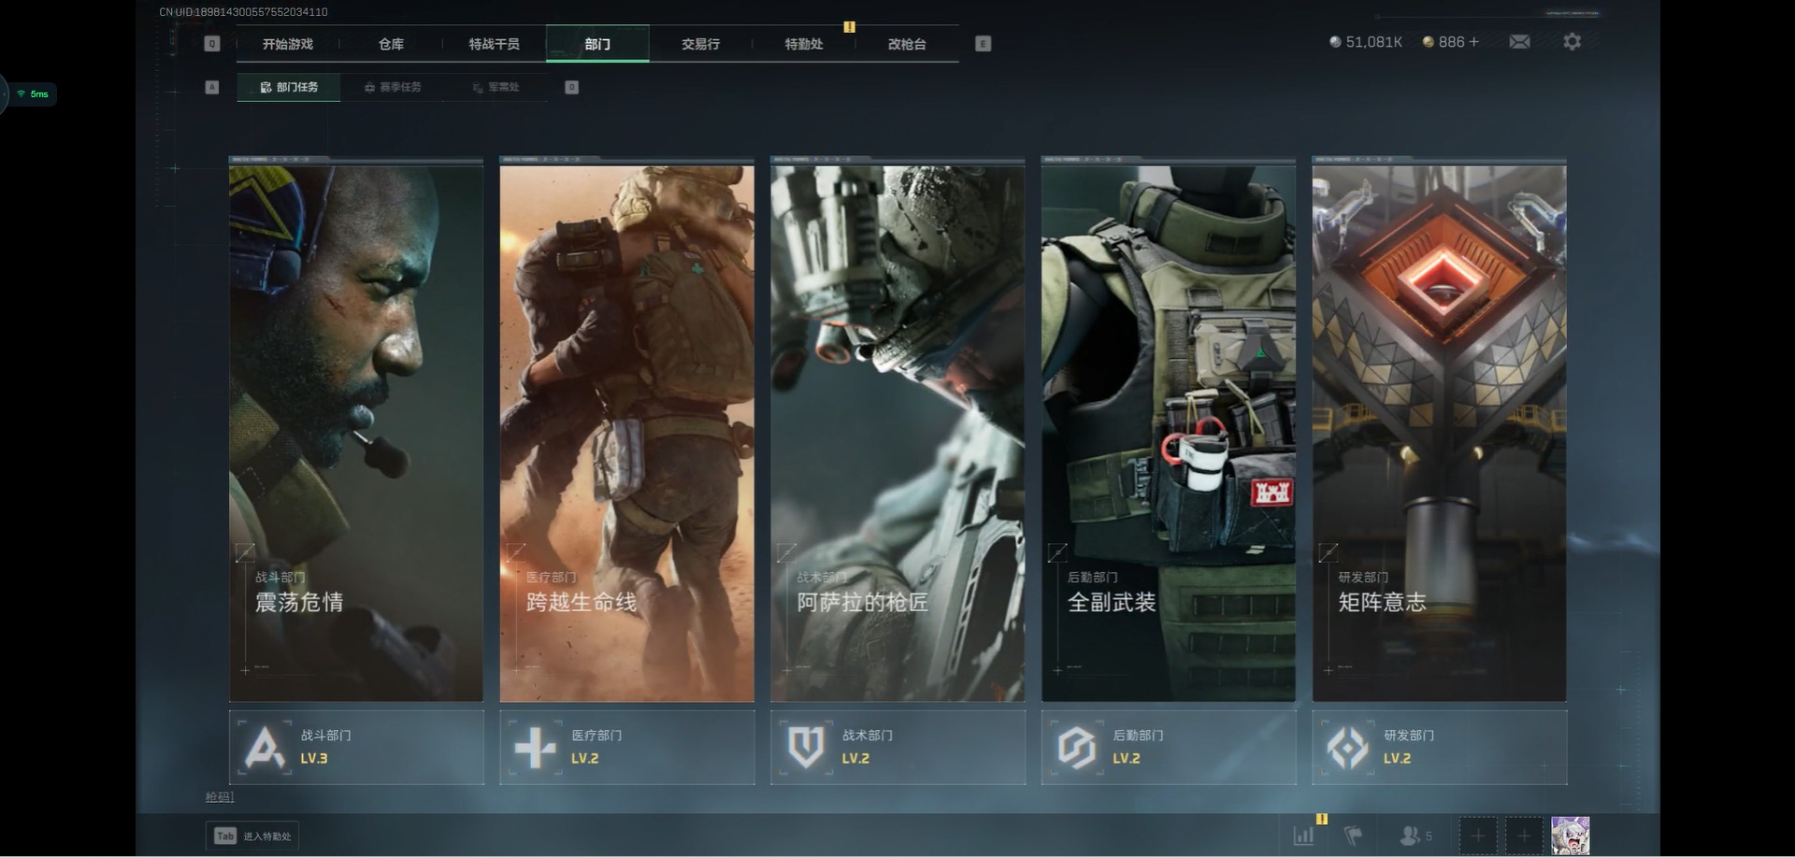Open the 后勤部门 LV.2 panel
The height and width of the screenshot is (858, 1795).
point(1169,748)
